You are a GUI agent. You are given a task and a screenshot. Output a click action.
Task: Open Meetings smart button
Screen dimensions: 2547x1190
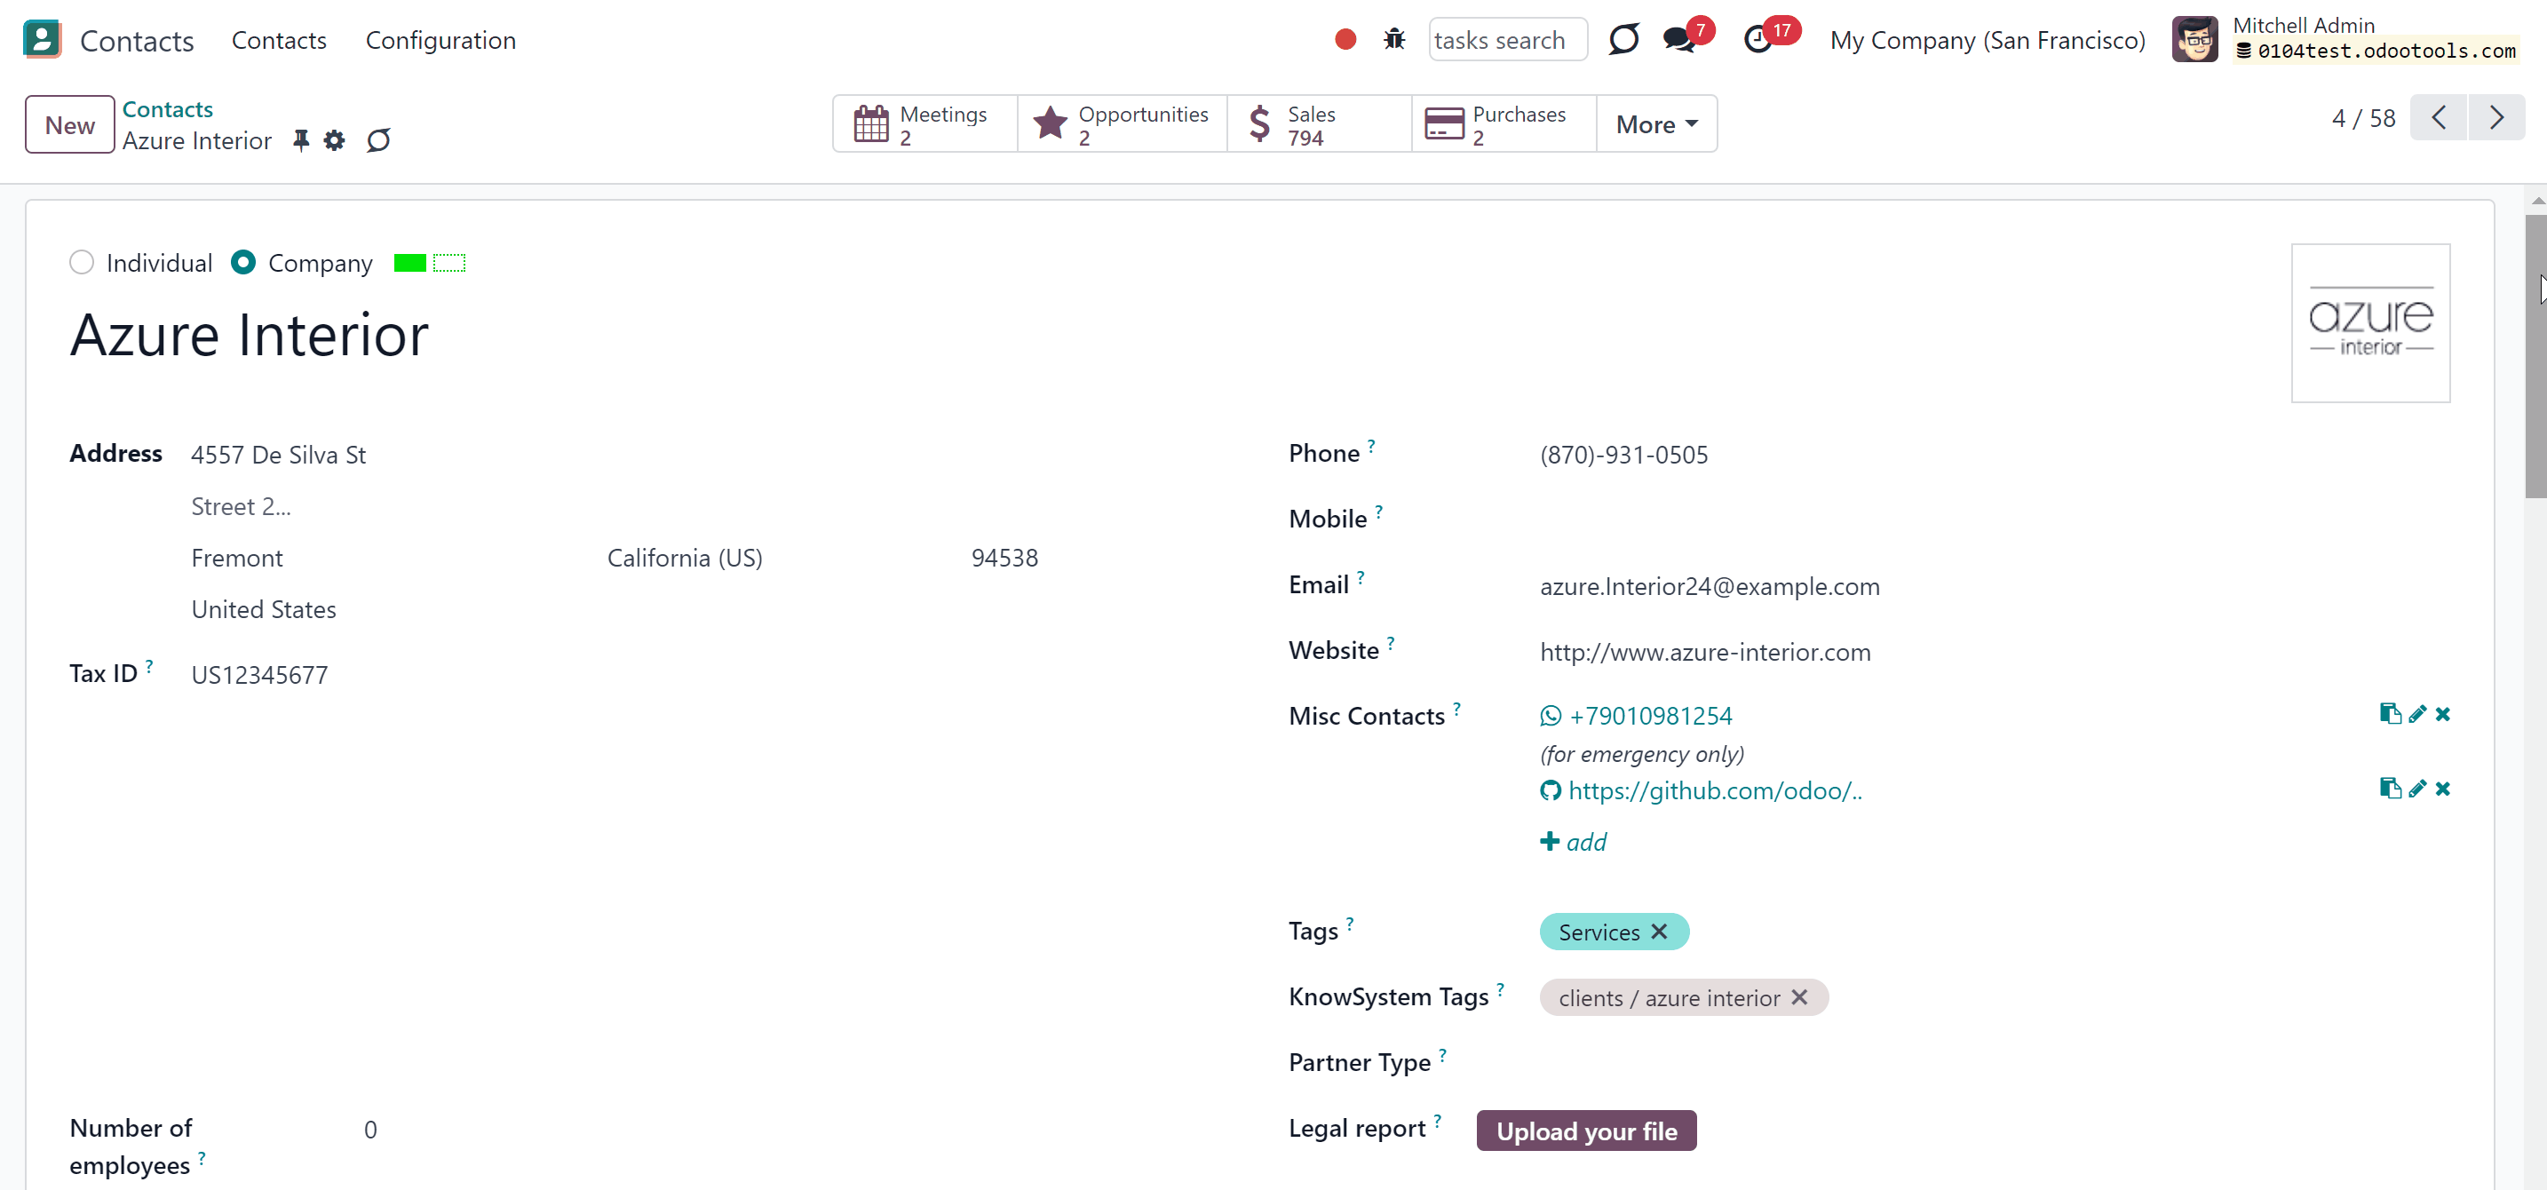tap(924, 124)
